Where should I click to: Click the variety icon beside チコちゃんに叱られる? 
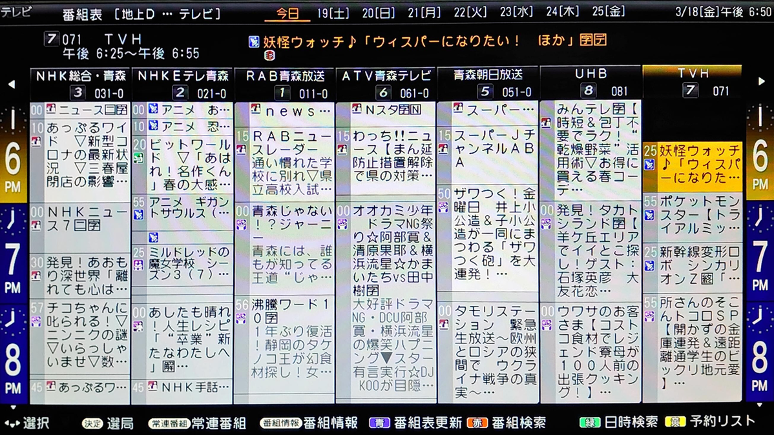[x=36, y=322]
